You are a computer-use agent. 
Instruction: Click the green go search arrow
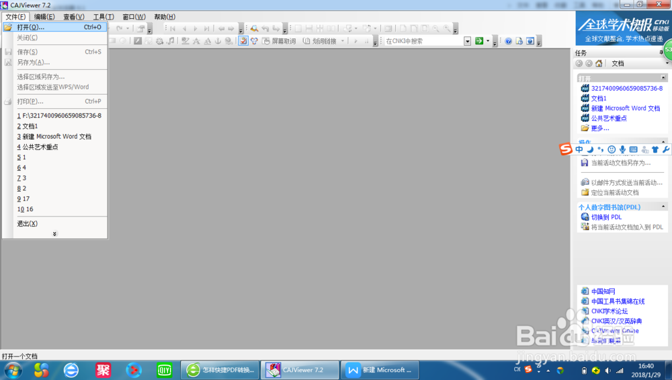pyautogui.click(x=479, y=41)
